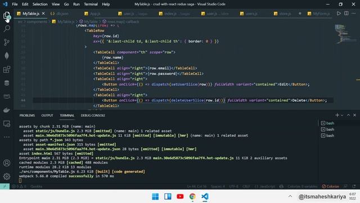The width and height of the screenshot is (360, 203).
Task: Switch to the App.js editor tab
Action: point(92,14)
